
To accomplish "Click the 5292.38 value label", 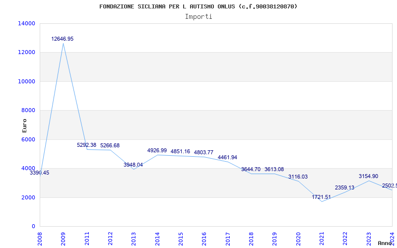I will [86, 145].
